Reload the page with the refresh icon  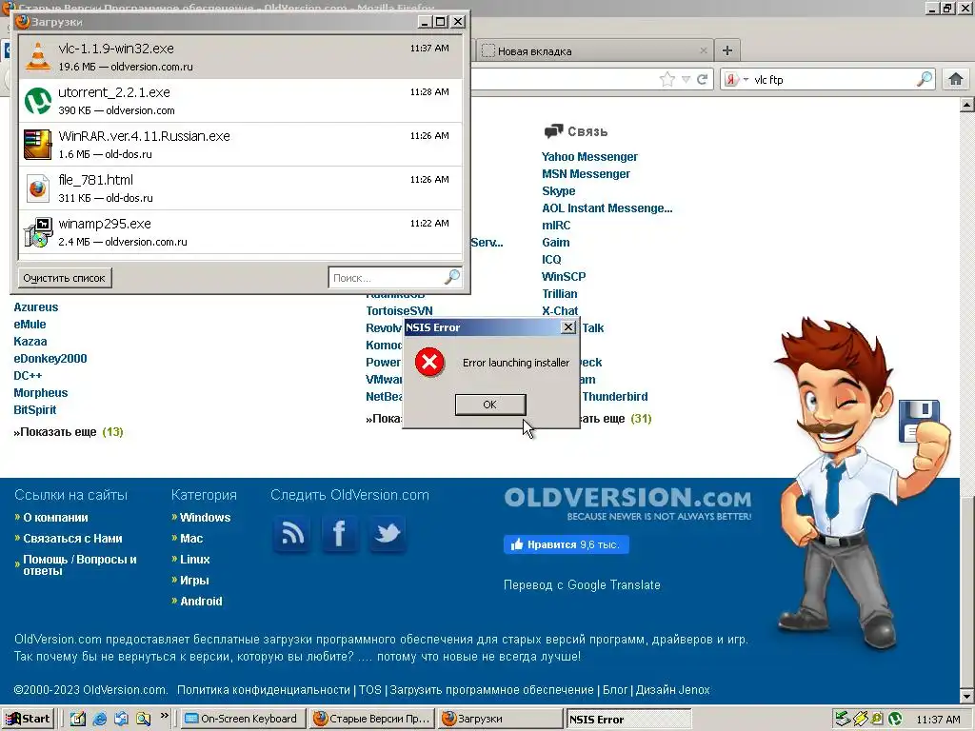click(702, 80)
